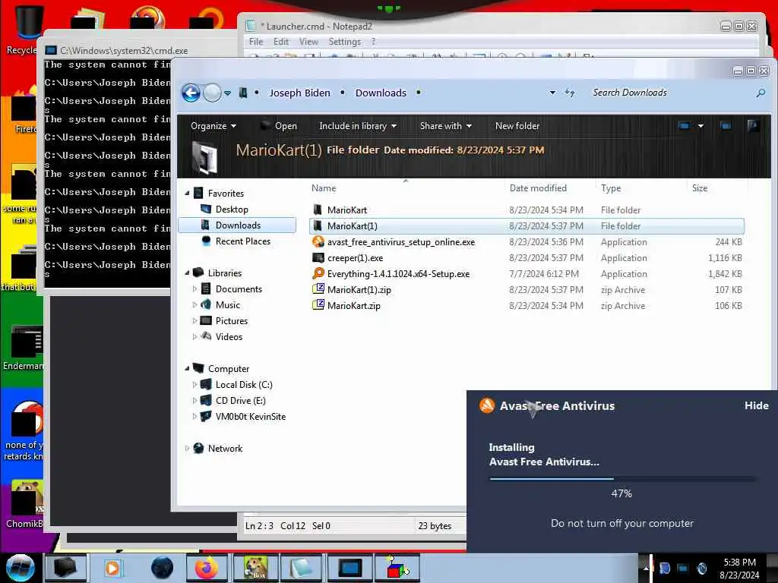778x583 pixels.
Task: Create a New folder
Action: pos(517,126)
